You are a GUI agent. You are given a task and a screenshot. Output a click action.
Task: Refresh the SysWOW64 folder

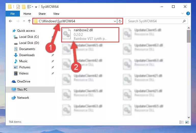click(x=120, y=21)
